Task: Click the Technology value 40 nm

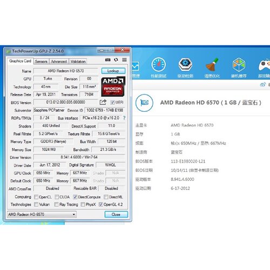Action: 46,86
